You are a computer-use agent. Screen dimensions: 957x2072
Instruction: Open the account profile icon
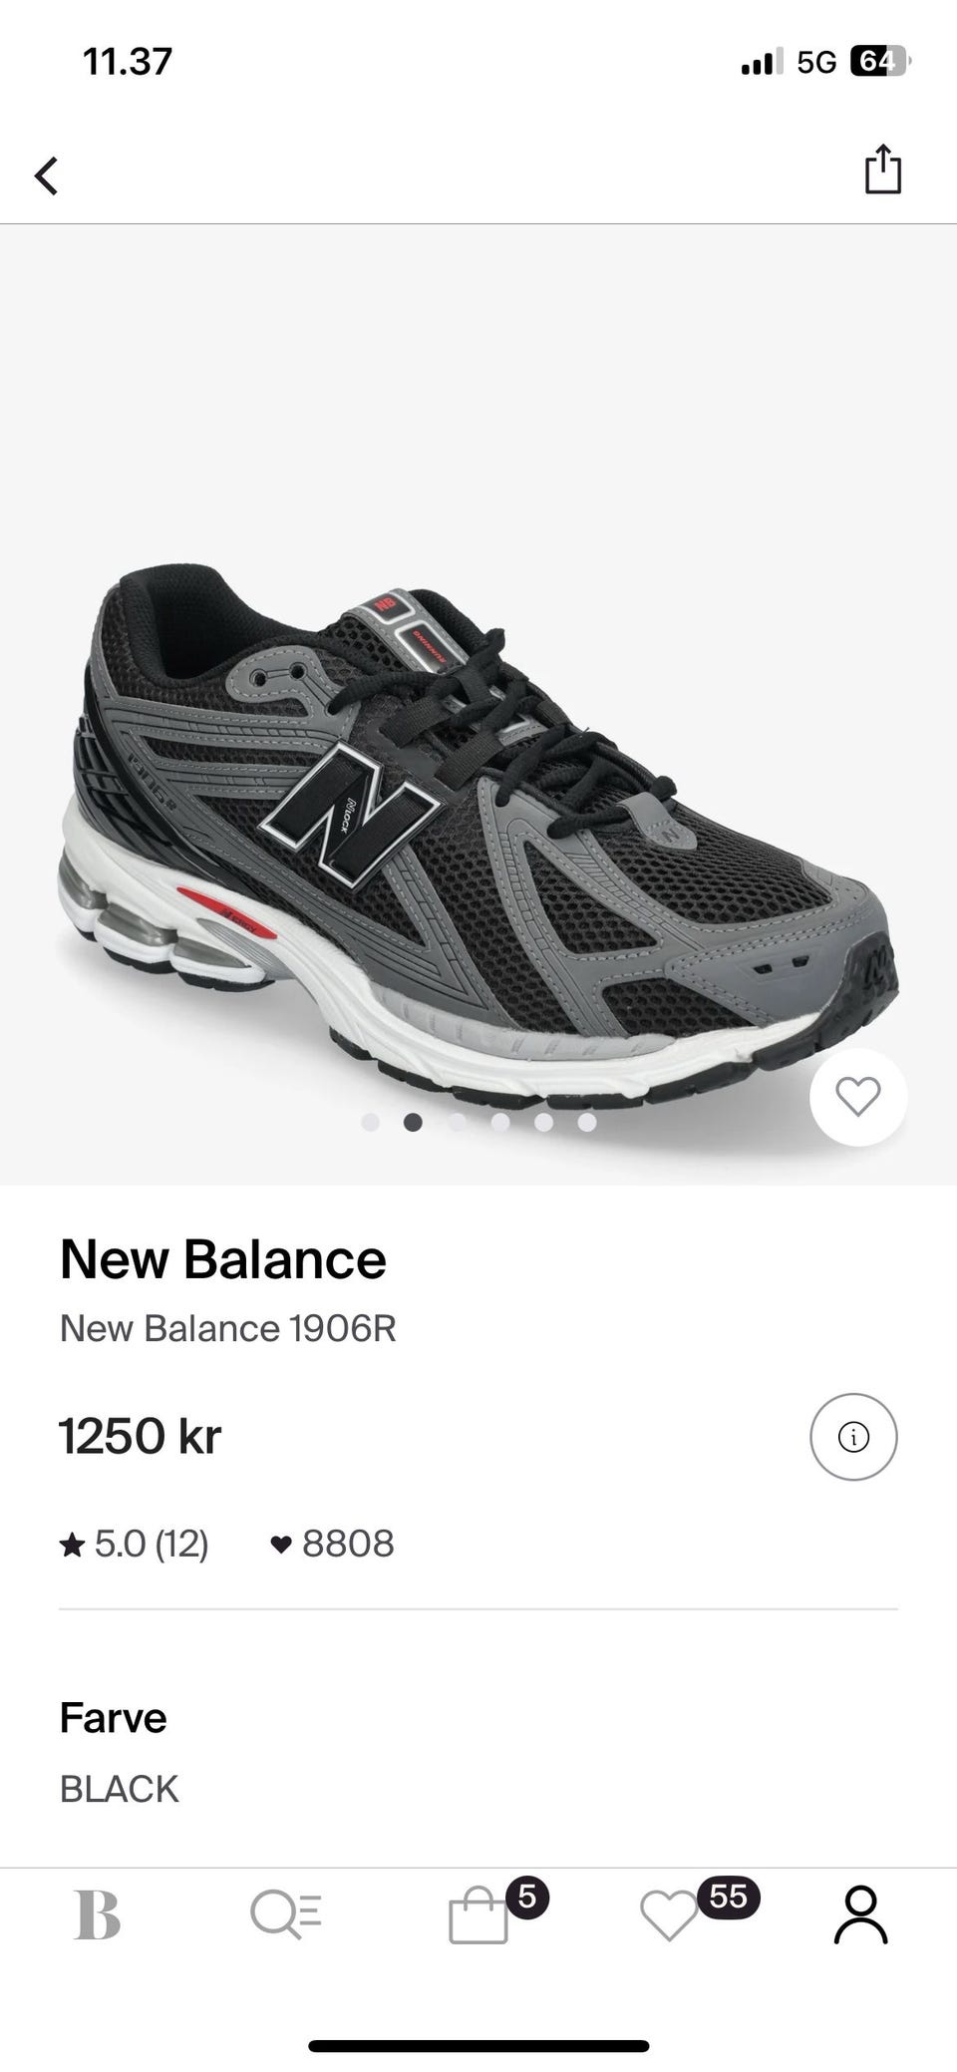click(x=860, y=1914)
